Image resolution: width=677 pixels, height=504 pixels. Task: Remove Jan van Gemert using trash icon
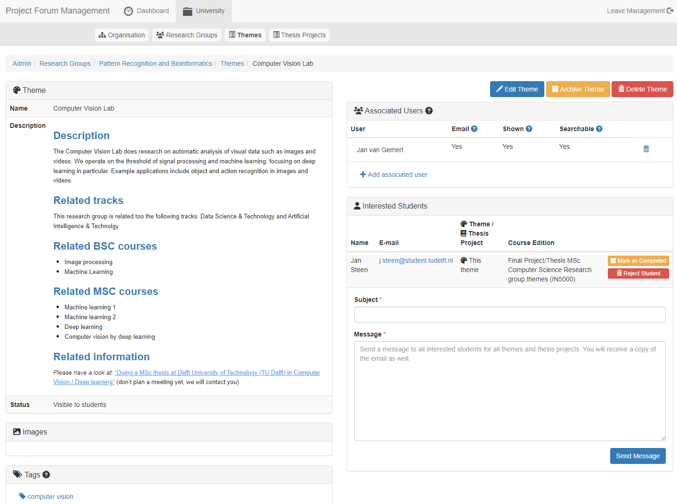coord(646,149)
